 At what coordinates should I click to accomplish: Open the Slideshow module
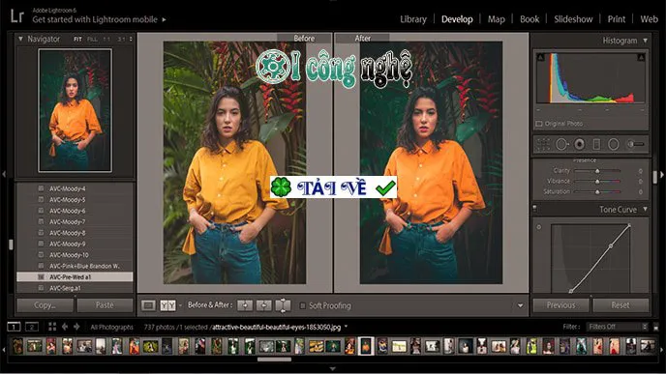click(573, 19)
